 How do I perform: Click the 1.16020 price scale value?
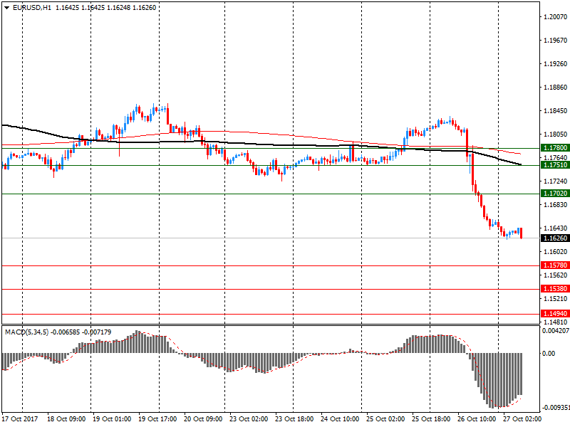click(x=556, y=252)
